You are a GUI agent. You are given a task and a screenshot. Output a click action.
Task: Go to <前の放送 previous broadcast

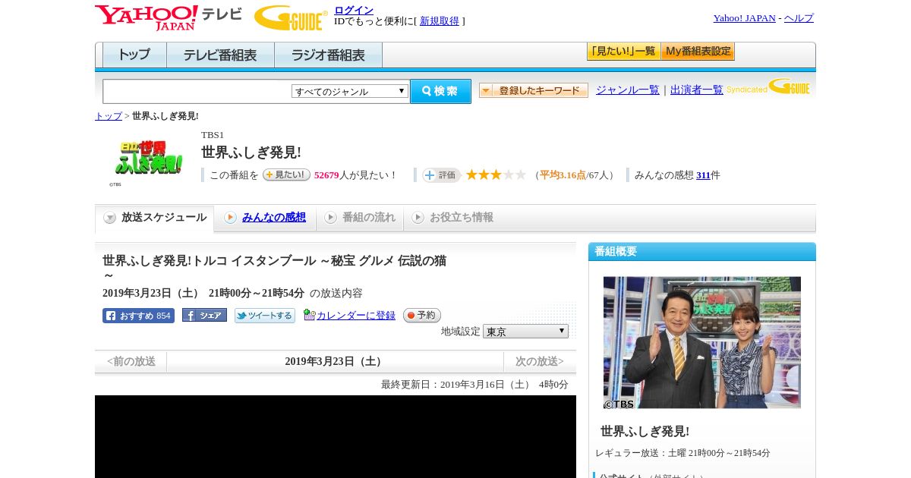click(131, 362)
